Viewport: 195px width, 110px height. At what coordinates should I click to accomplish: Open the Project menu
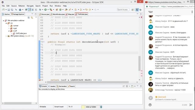45,6
